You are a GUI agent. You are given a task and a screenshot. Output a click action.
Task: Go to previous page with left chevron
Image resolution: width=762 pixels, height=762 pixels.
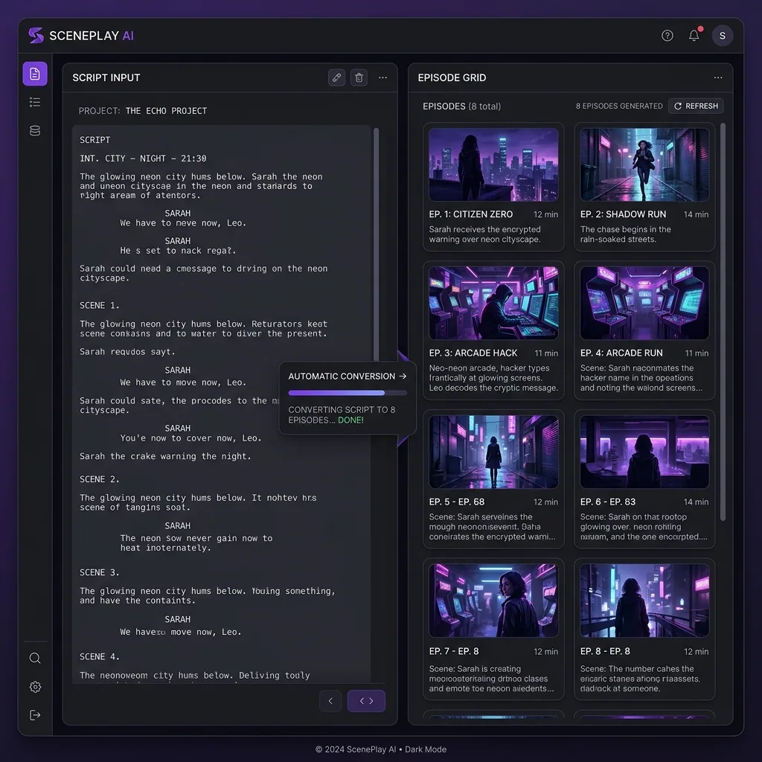click(330, 701)
